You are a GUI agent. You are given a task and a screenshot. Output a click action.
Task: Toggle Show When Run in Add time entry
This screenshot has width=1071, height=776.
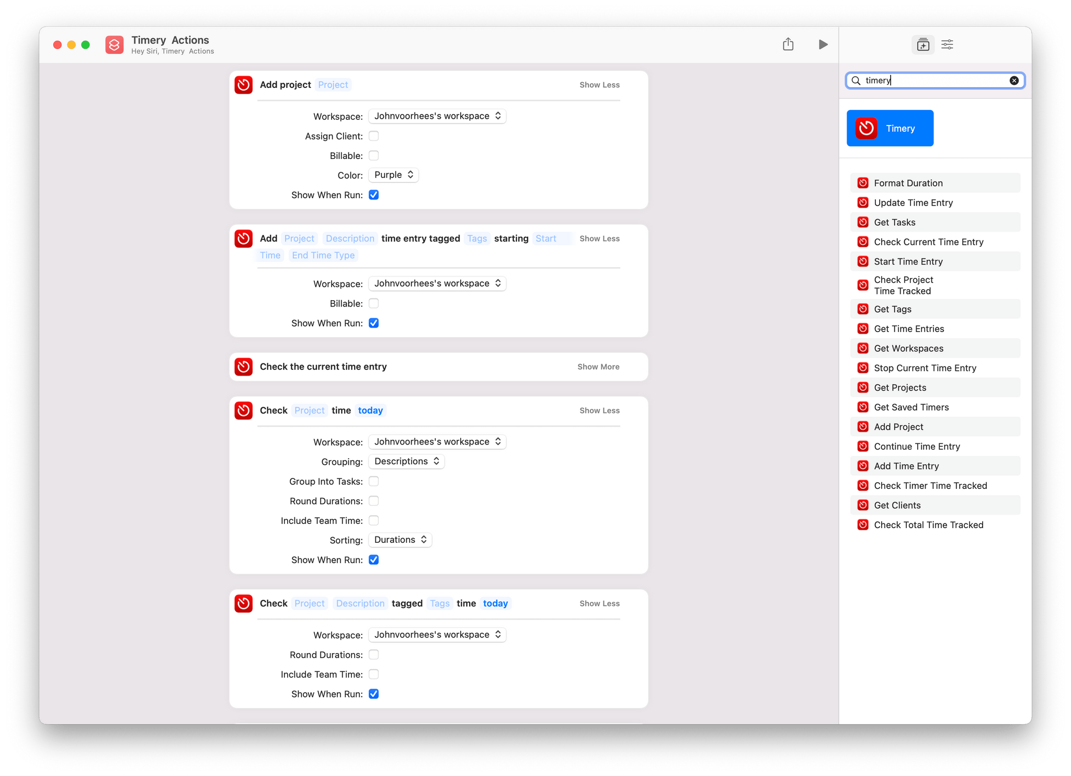pos(373,323)
